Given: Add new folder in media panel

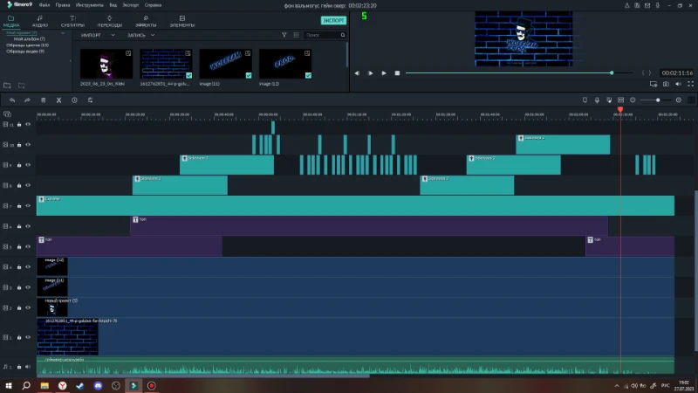Looking at the screenshot, I should [x=7, y=85].
